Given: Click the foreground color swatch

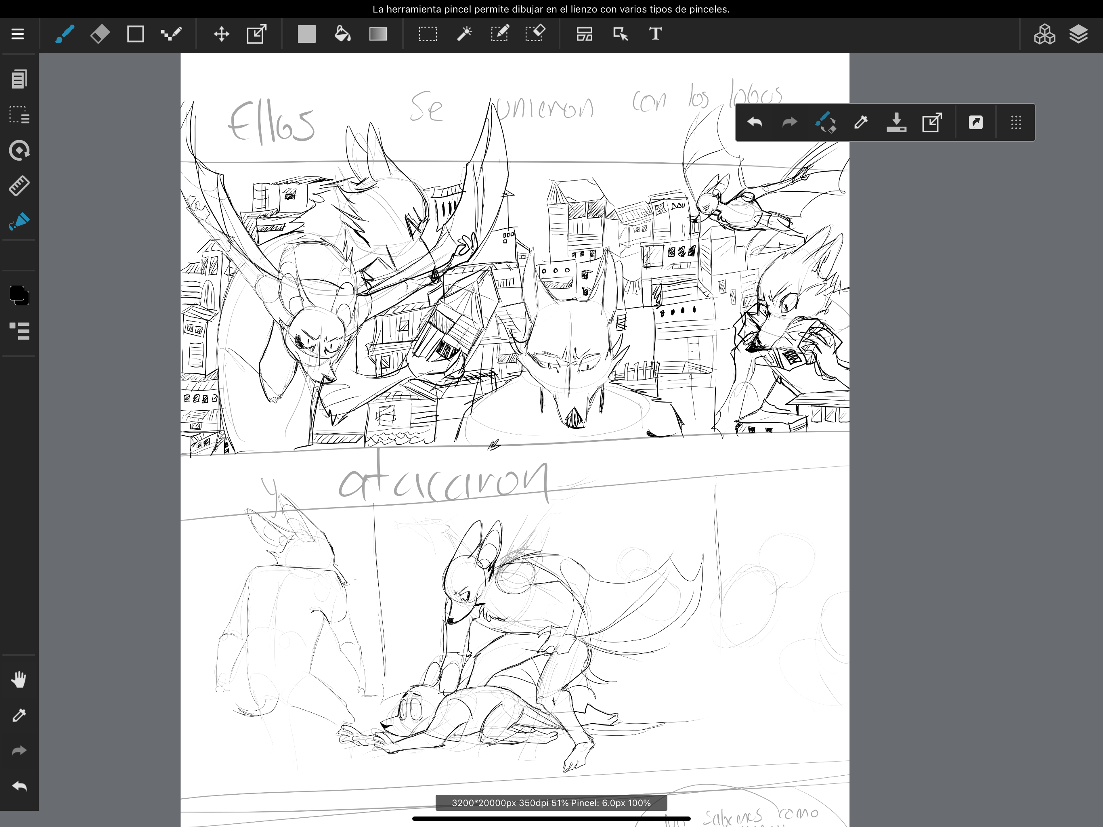Looking at the screenshot, I should 17,293.
